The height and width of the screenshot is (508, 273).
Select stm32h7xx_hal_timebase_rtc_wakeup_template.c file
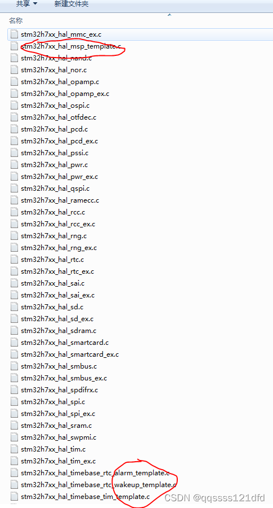pyautogui.click(x=99, y=485)
